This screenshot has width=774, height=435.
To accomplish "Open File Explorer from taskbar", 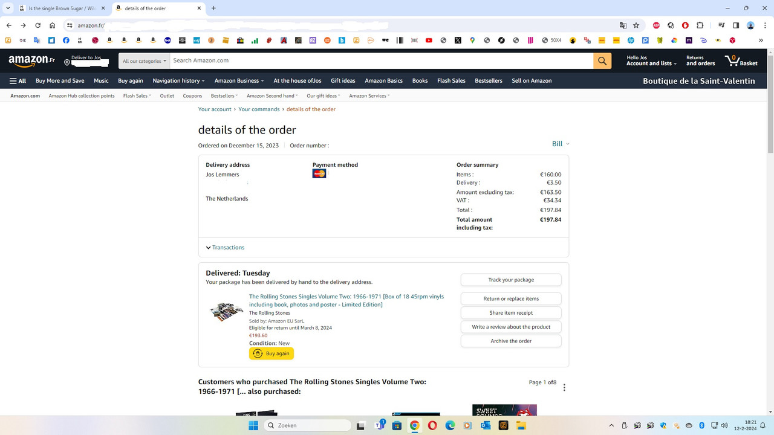I will click(x=521, y=425).
